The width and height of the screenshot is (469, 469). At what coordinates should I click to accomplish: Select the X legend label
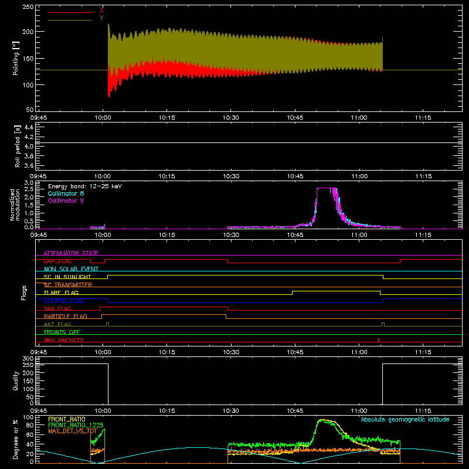point(101,11)
